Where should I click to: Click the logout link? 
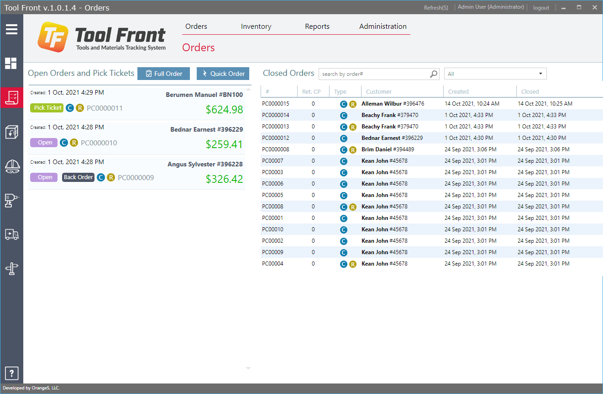[541, 8]
